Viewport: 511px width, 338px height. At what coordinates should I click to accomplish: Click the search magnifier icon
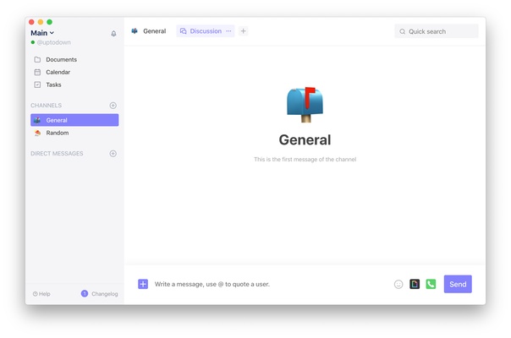click(x=403, y=31)
